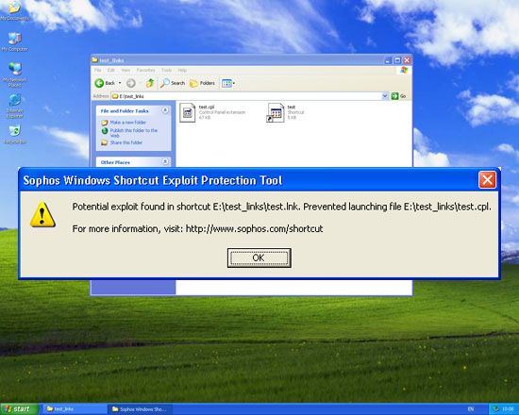The height and width of the screenshot is (415, 519).
Task: Click the Up folder icon in toolbar
Action: pyautogui.click(x=150, y=83)
